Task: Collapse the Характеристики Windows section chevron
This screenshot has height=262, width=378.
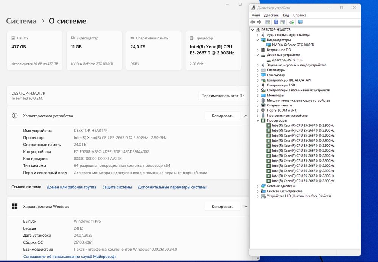Action: pos(246,207)
